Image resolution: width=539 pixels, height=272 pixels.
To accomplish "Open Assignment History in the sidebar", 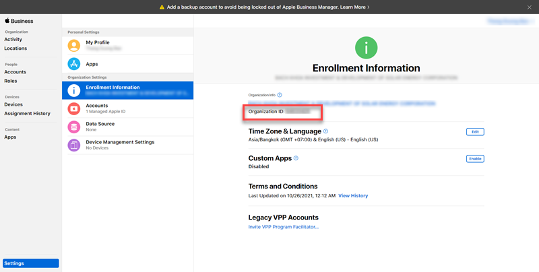I will [x=27, y=114].
